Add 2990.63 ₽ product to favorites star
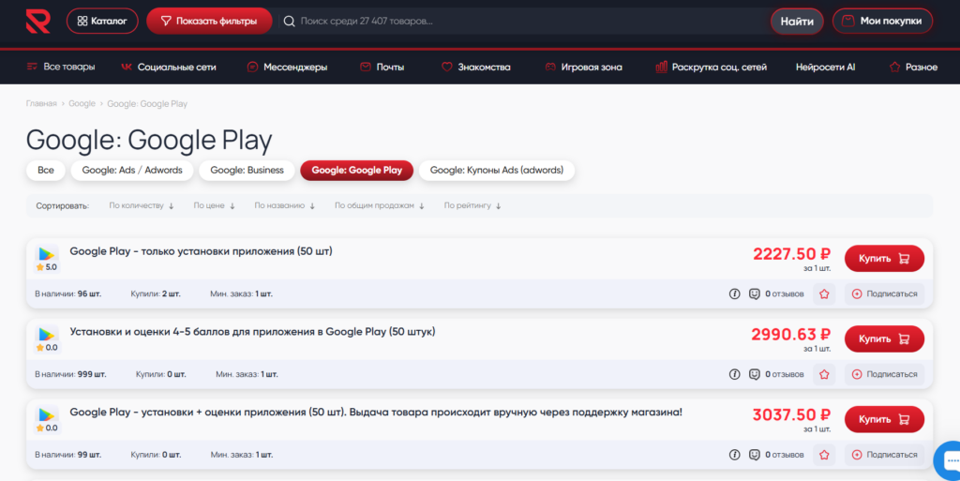The image size is (960, 481). [x=824, y=374]
